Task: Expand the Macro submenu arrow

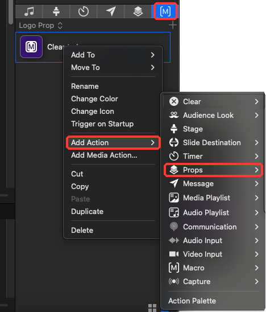Action: click(256, 268)
